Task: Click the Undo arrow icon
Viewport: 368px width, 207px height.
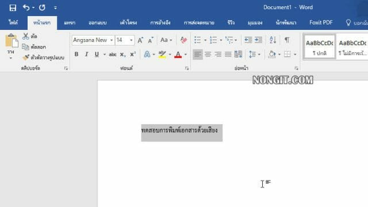Action: 26,7
